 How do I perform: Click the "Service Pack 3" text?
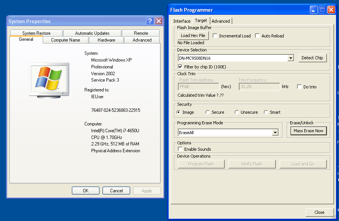[x=105, y=80]
